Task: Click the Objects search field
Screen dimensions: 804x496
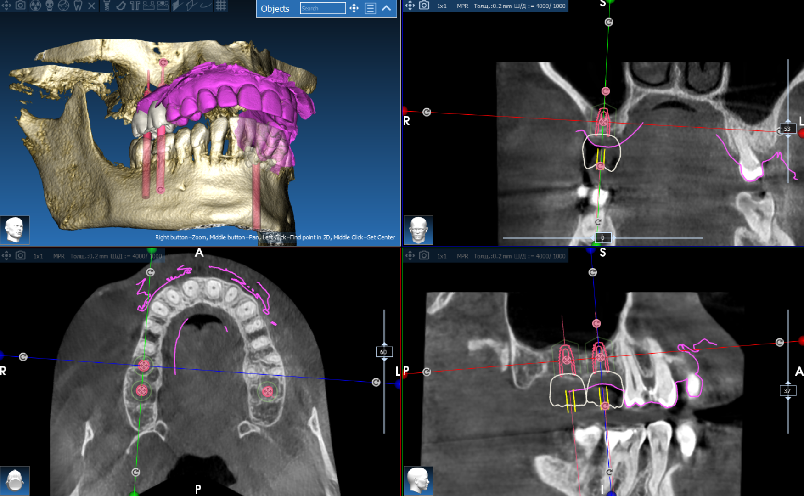Action: pyautogui.click(x=322, y=8)
